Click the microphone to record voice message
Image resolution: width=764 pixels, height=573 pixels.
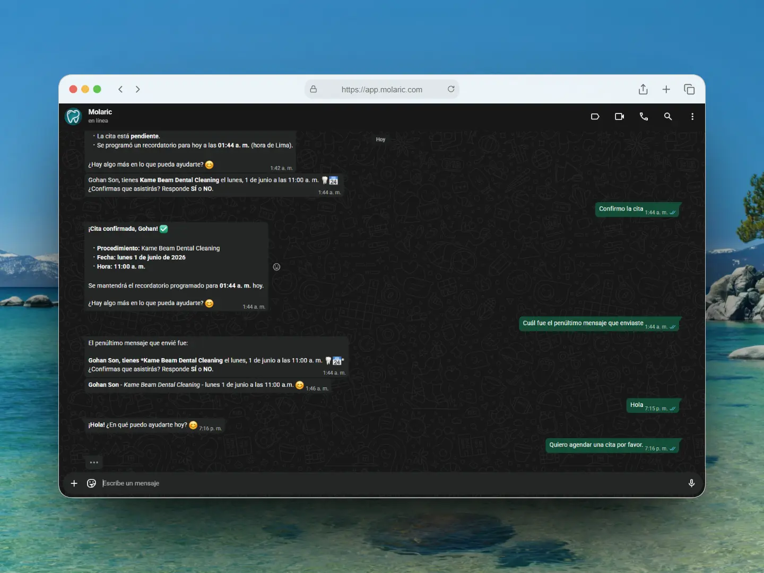point(691,483)
